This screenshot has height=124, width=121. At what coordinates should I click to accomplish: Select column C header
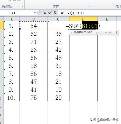pos(58,19)
